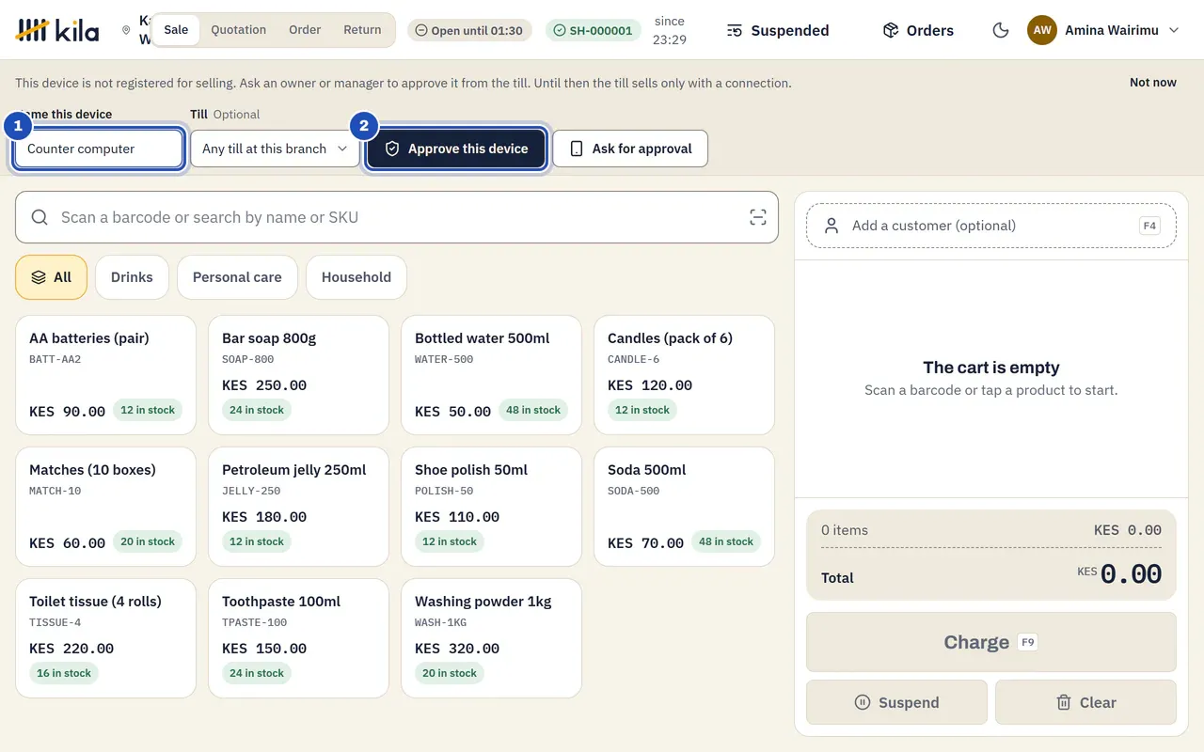
Task: Filter products by Drinks
Action: tap(132, 277)
